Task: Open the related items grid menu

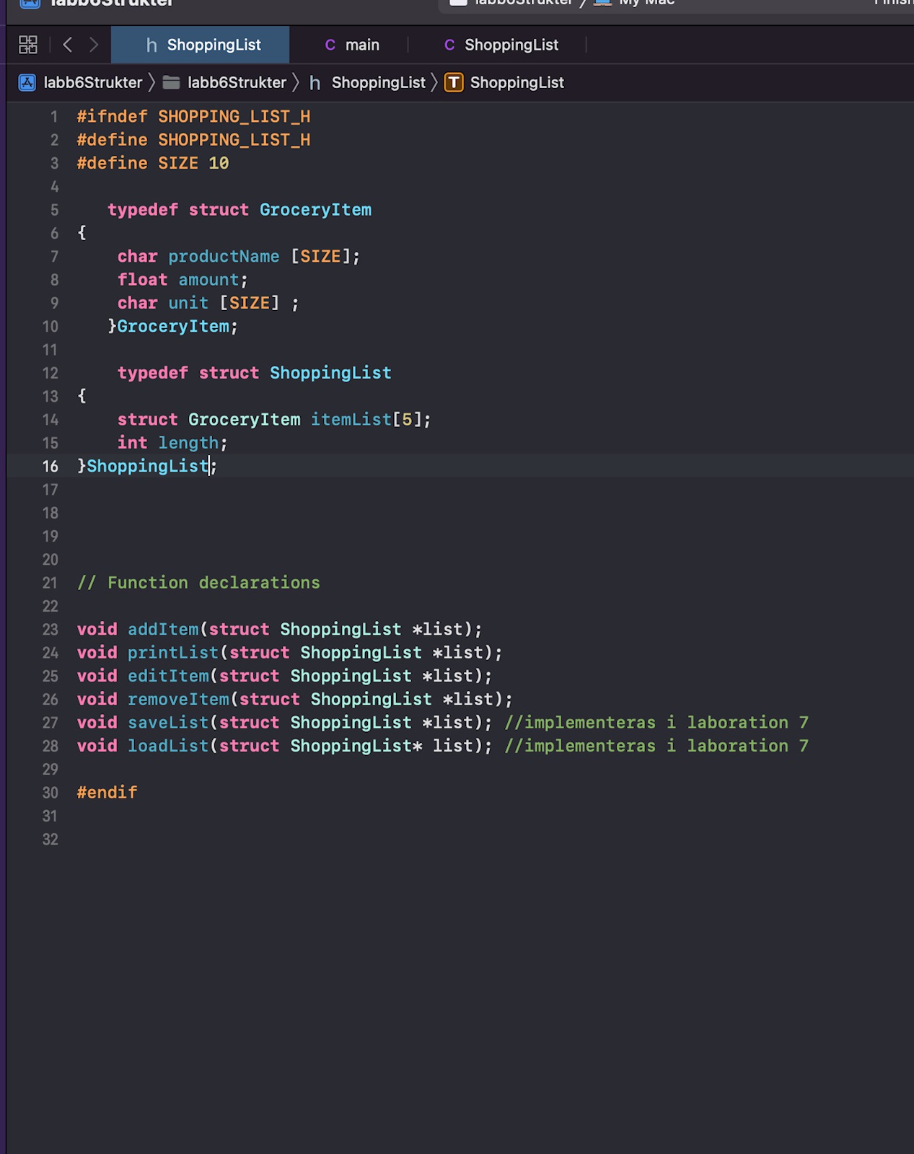Action: click(x=28, y=45)
